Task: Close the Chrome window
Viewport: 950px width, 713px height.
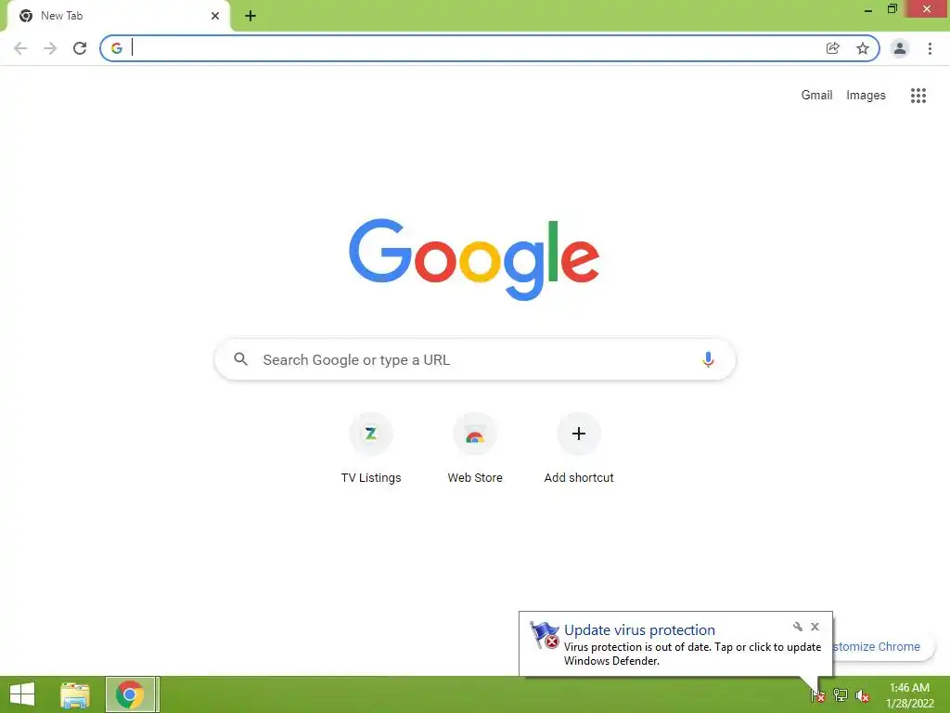Action: [x=927, y=9]
